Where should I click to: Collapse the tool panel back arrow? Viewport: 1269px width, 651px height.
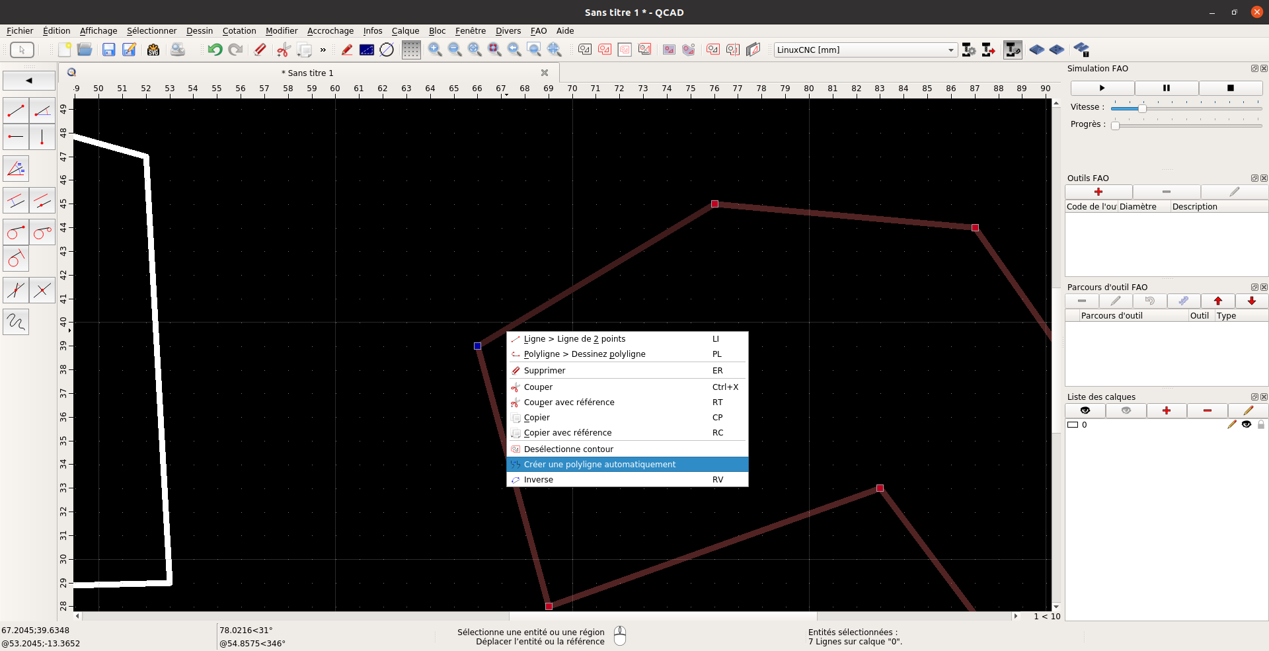(29, 81)
